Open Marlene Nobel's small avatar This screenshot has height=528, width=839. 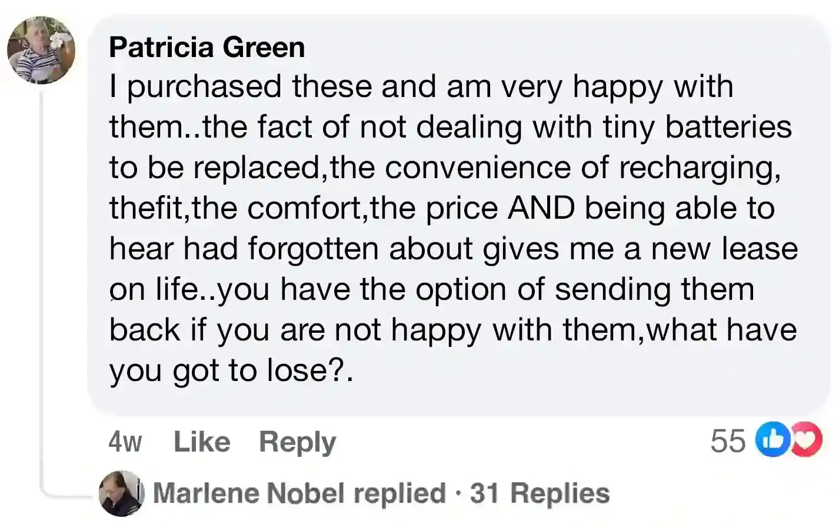[122, 493]
